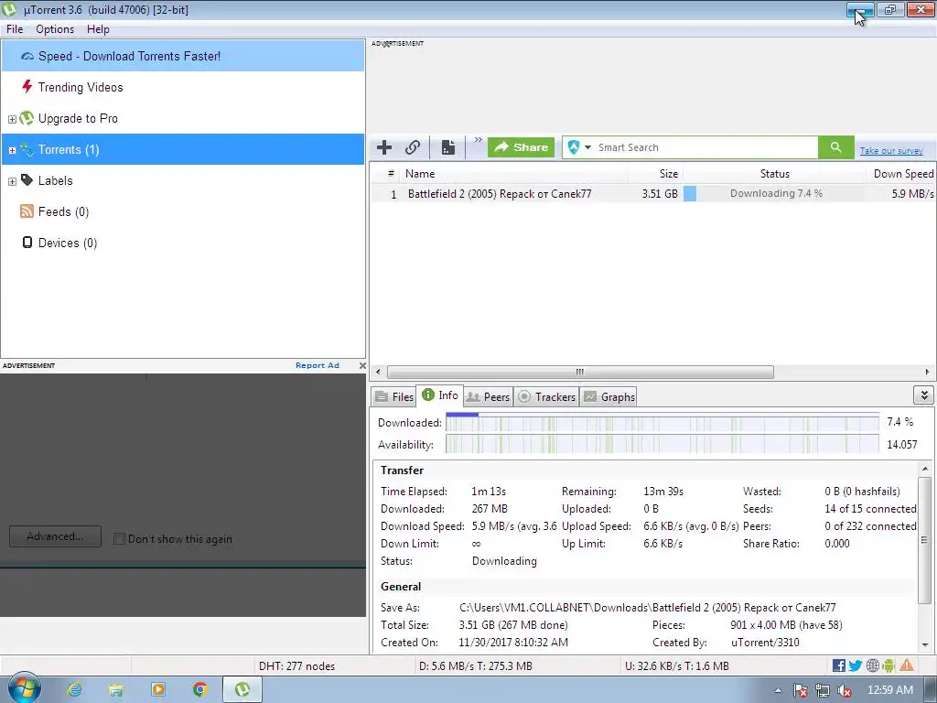Open the Take our survey link
937x703 pixels.
point(891,151)
